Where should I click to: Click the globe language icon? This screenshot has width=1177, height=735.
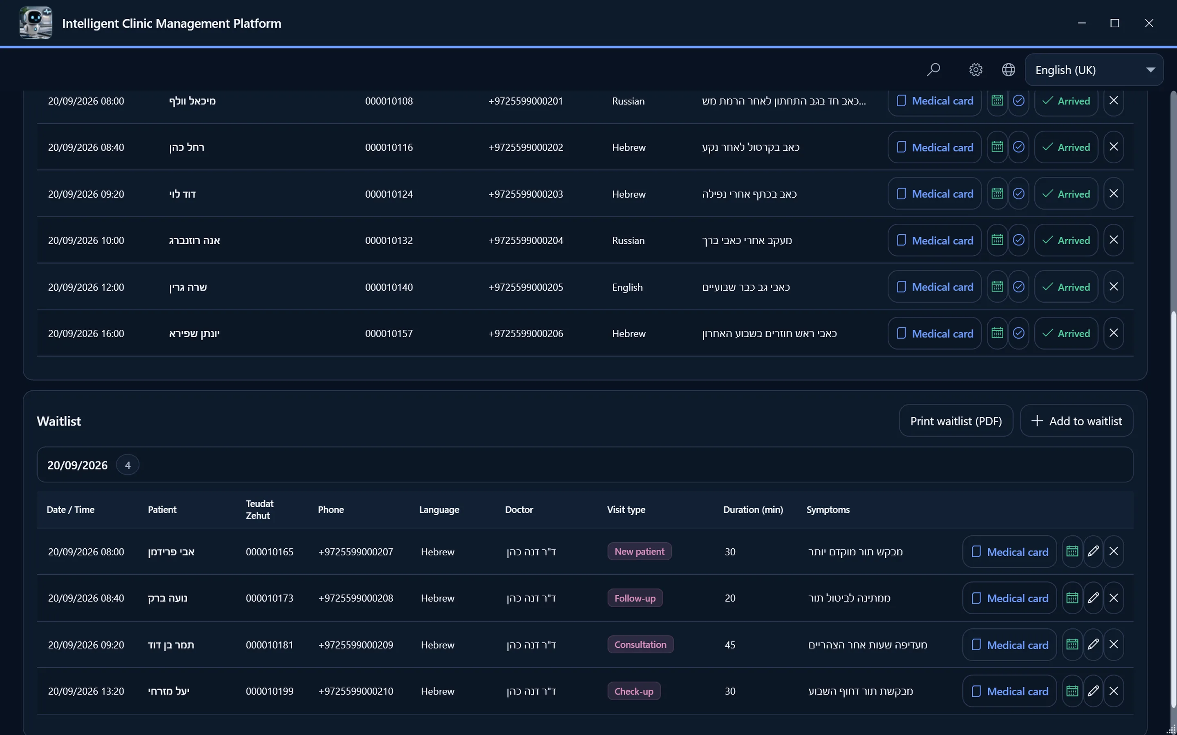1008,70
